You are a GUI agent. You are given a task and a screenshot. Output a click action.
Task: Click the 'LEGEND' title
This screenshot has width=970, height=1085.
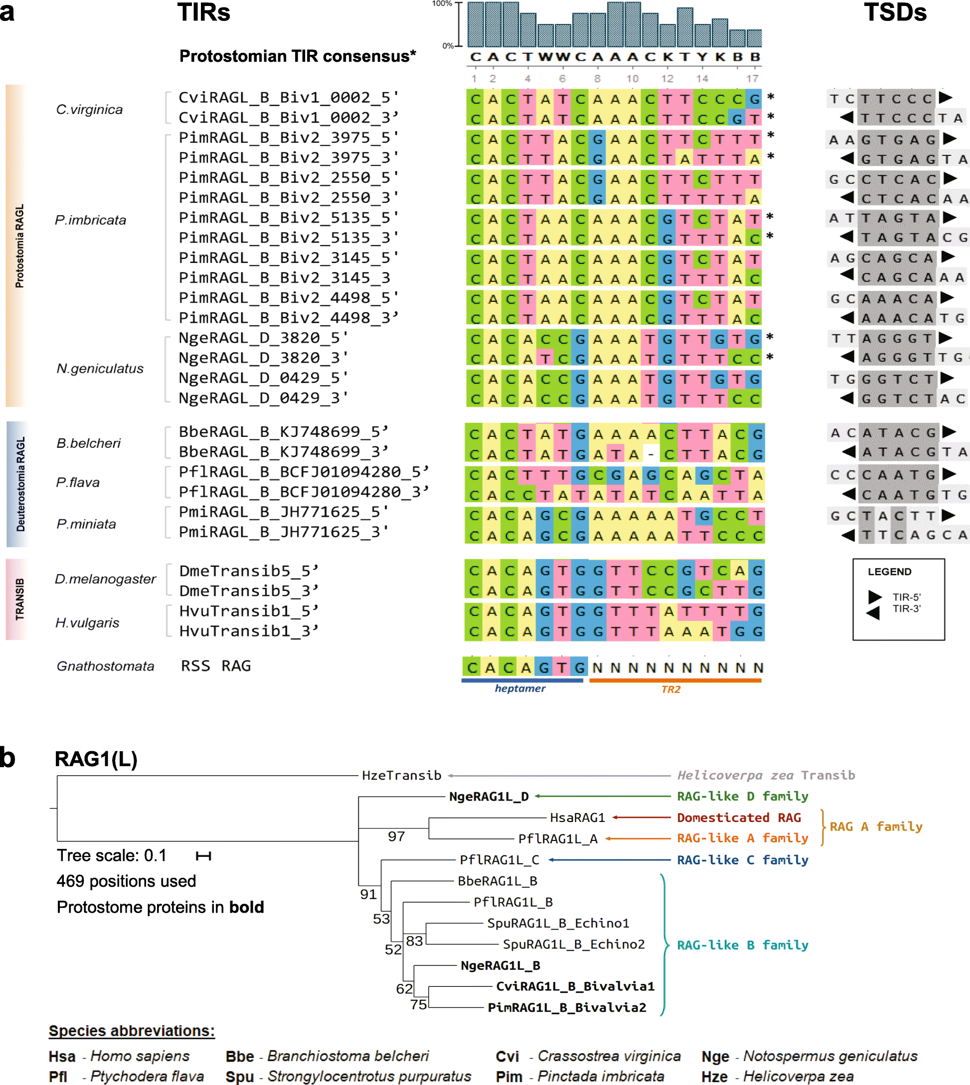pos(890,572)
